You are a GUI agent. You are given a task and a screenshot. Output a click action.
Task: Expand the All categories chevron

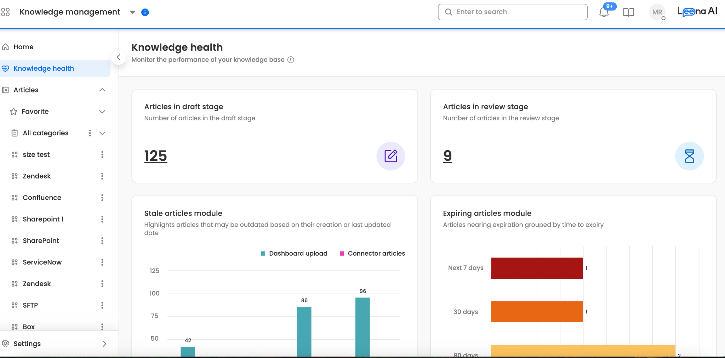pyautogui.click(x=102, y=133)
